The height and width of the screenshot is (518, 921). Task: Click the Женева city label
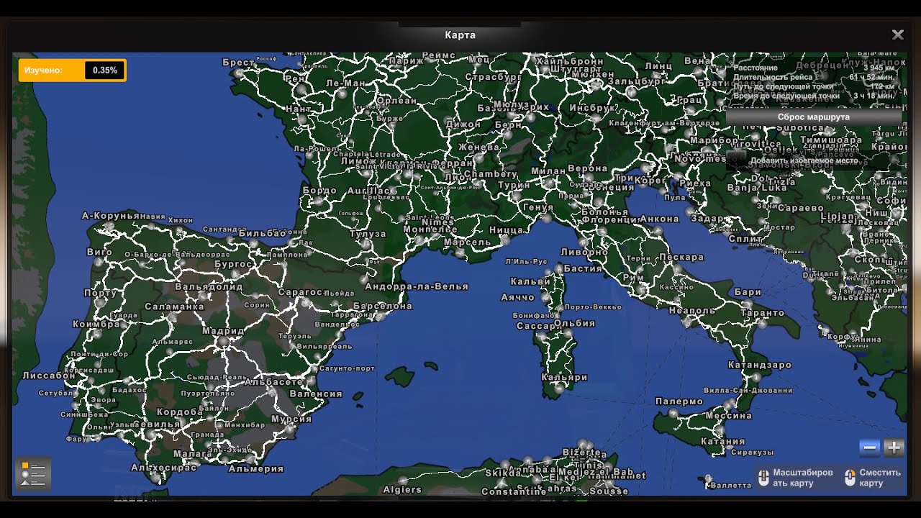point(478,147)
